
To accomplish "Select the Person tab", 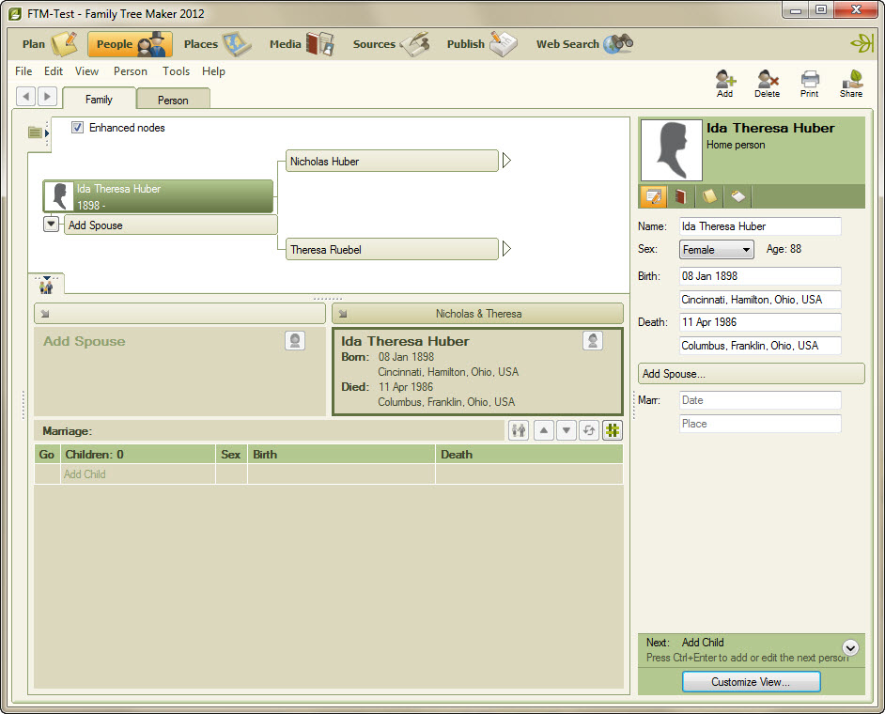I will 173,100.
